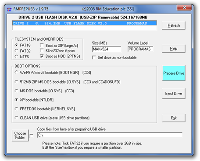Screen dimensions: 200x161
Task: Click Eject Drive
Action: point(174,94)
